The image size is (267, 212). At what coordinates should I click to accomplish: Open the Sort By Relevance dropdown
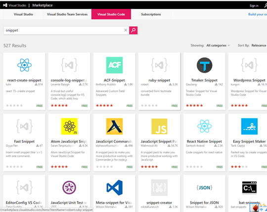(259, 45)
